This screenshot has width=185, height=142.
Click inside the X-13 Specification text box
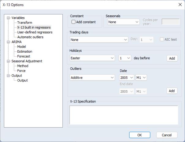click(124, 115)
